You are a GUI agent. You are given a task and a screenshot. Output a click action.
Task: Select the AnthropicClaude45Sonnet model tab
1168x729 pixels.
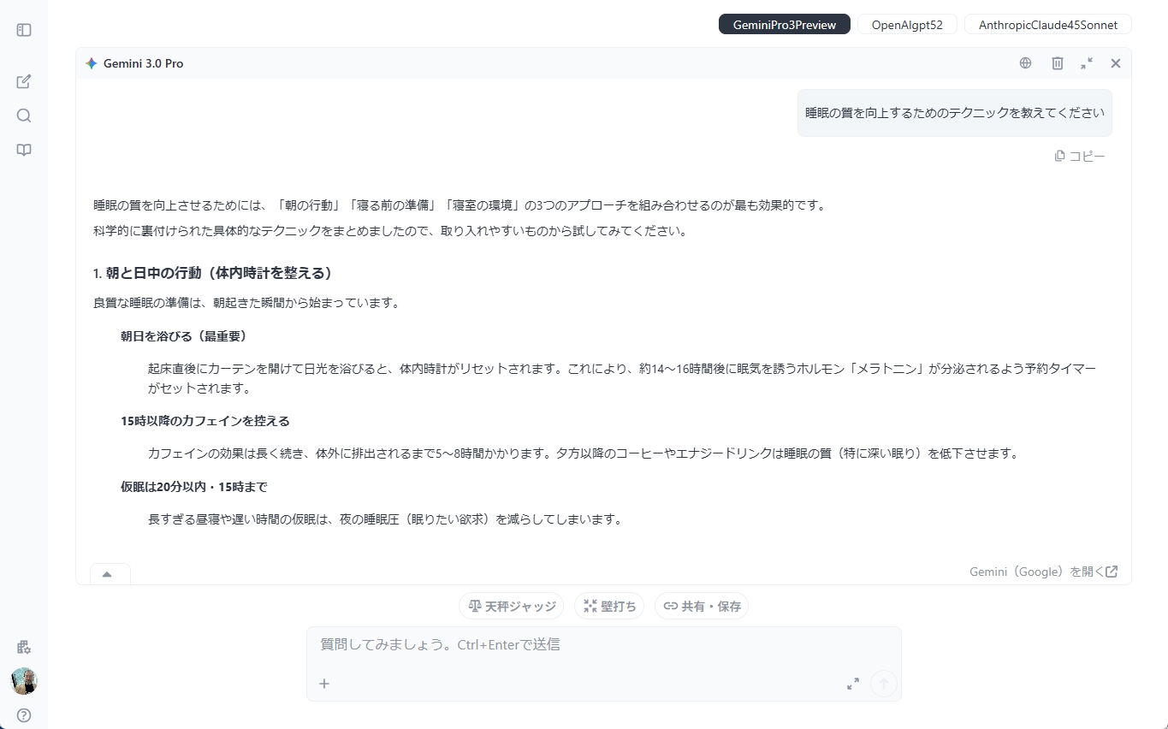pos(1047,24)
